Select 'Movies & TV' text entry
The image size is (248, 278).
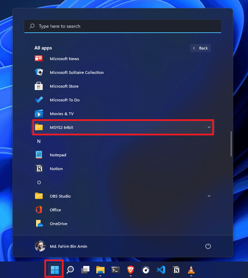point(62,114)
